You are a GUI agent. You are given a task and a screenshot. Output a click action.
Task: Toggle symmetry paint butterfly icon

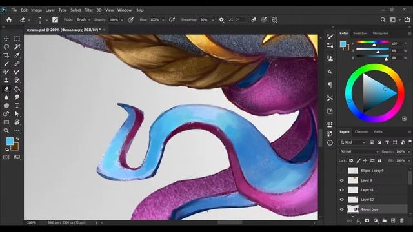click(x=274, y=20)
